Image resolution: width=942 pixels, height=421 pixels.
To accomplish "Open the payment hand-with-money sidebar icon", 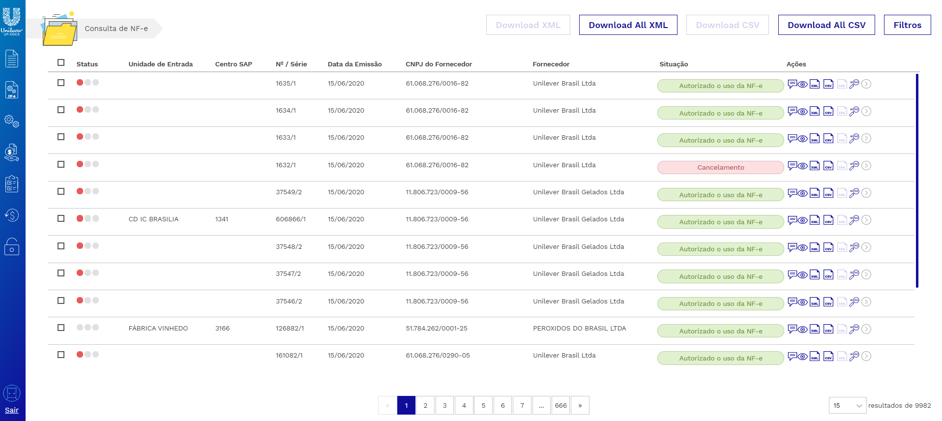I will [x=12, y=152].
